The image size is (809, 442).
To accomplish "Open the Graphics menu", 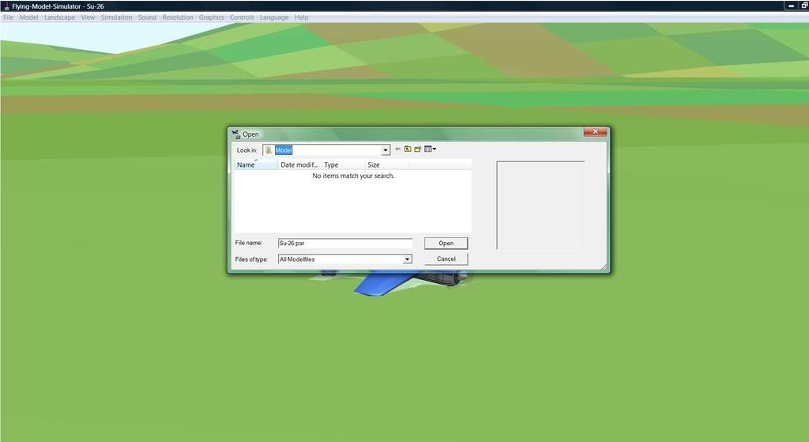I will [212, 17].
